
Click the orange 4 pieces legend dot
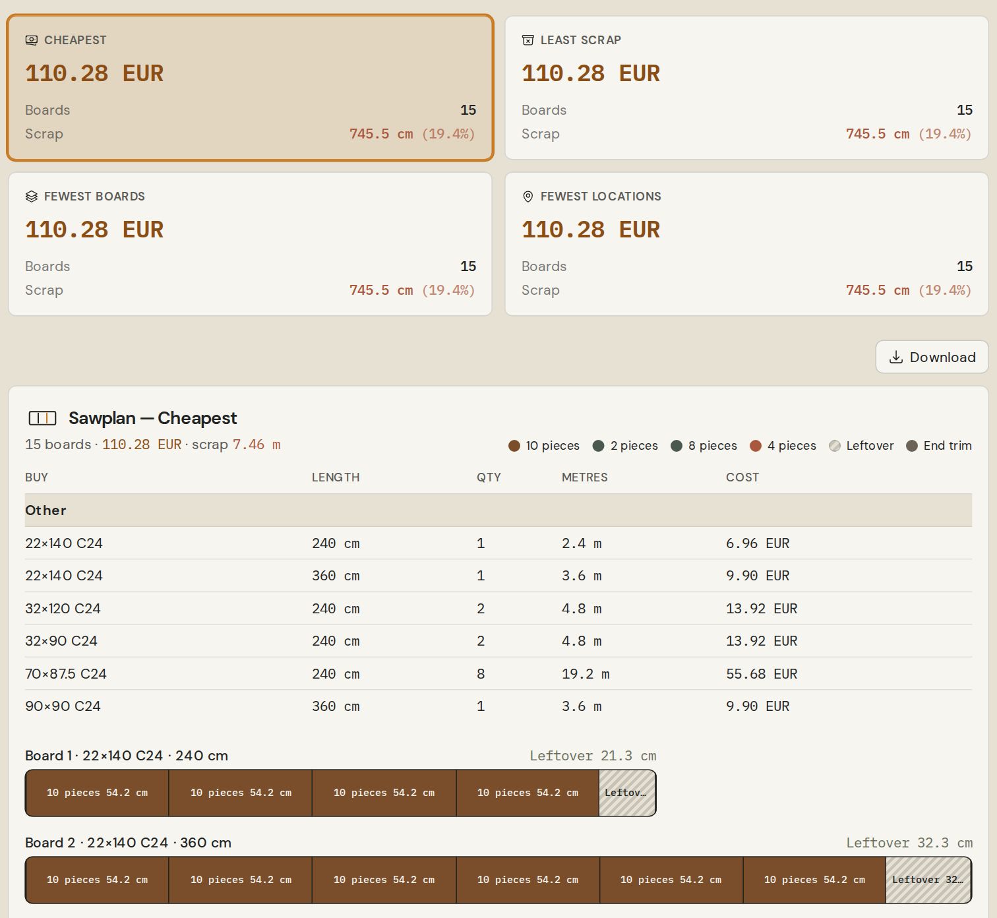pyautogui.click(x=756, y=446)
